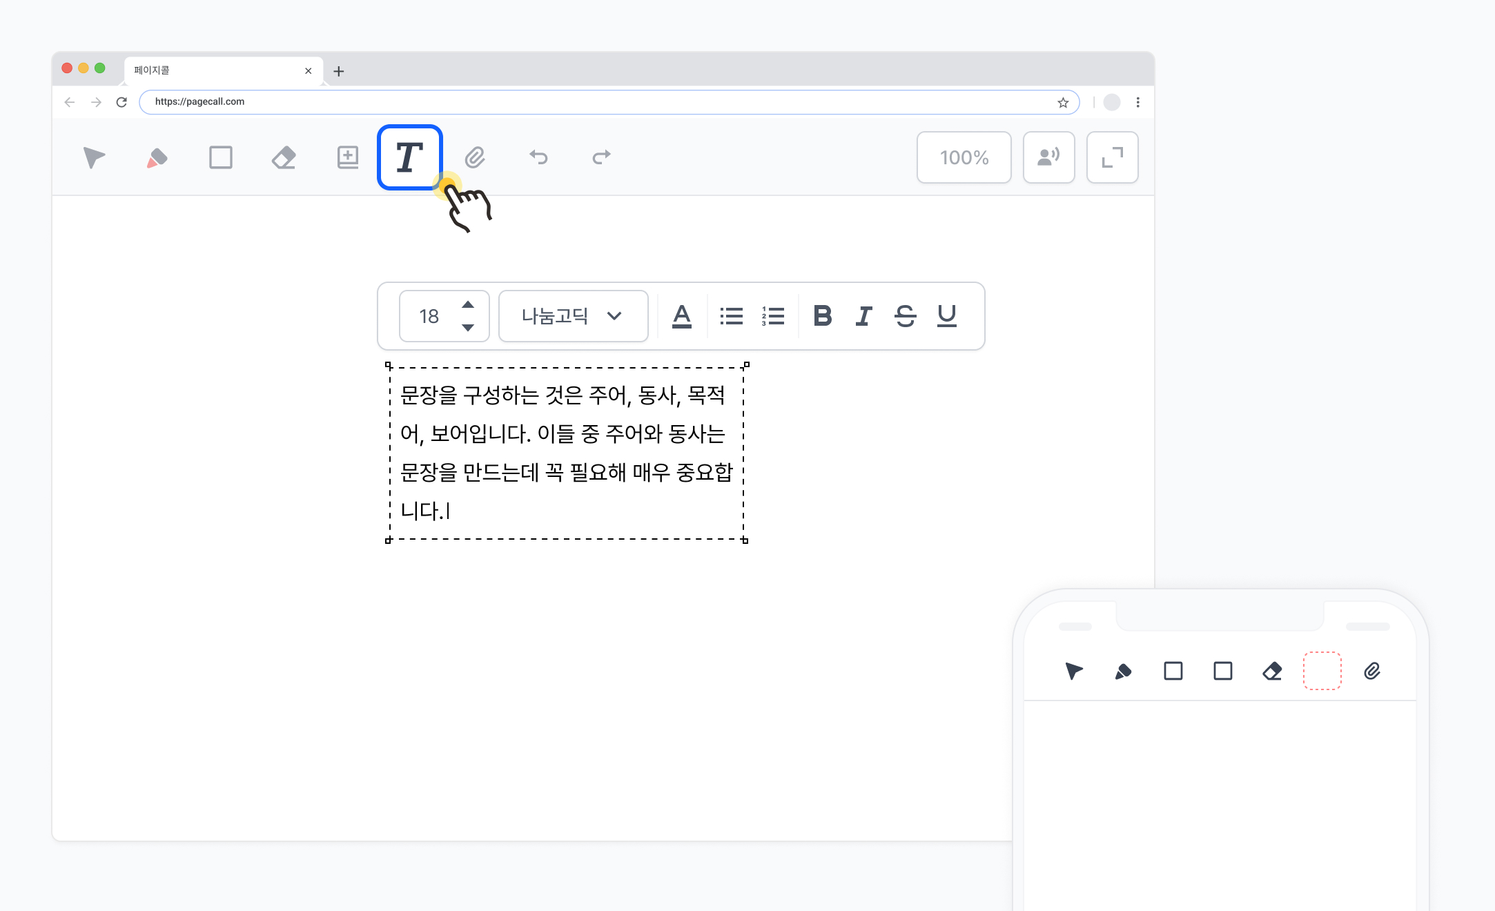Click the font size field showing 18
Viewport: 1495px width, 911px height.
coord(429,316)
